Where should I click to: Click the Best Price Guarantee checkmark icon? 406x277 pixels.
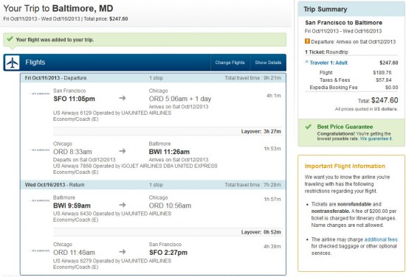coord(308,127)
